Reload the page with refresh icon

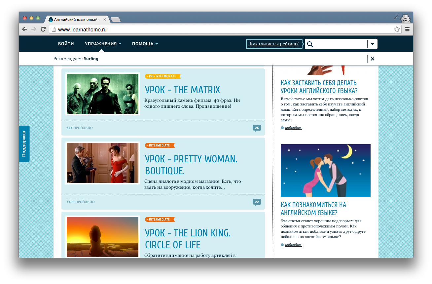43,29
